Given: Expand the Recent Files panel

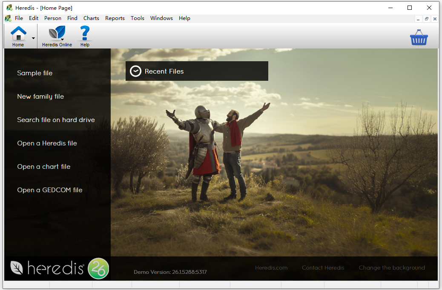Looking at the screenshot, I should [x=197, y=71].
